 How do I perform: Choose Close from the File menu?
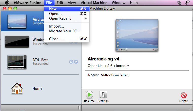67,39
